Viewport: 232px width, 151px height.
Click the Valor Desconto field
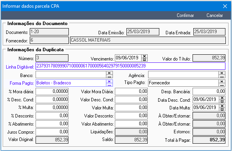pos(131,116)
